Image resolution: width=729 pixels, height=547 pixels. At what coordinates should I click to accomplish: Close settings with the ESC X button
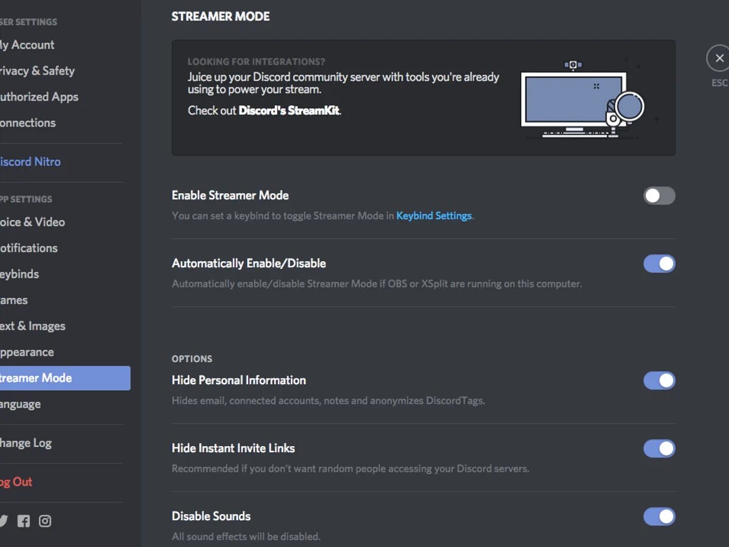click(719, 58)
